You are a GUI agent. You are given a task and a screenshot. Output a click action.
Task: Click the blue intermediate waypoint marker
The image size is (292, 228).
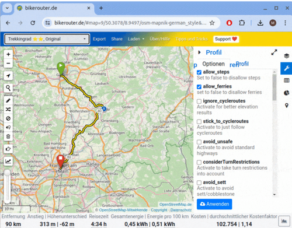[x=104, y=108]
